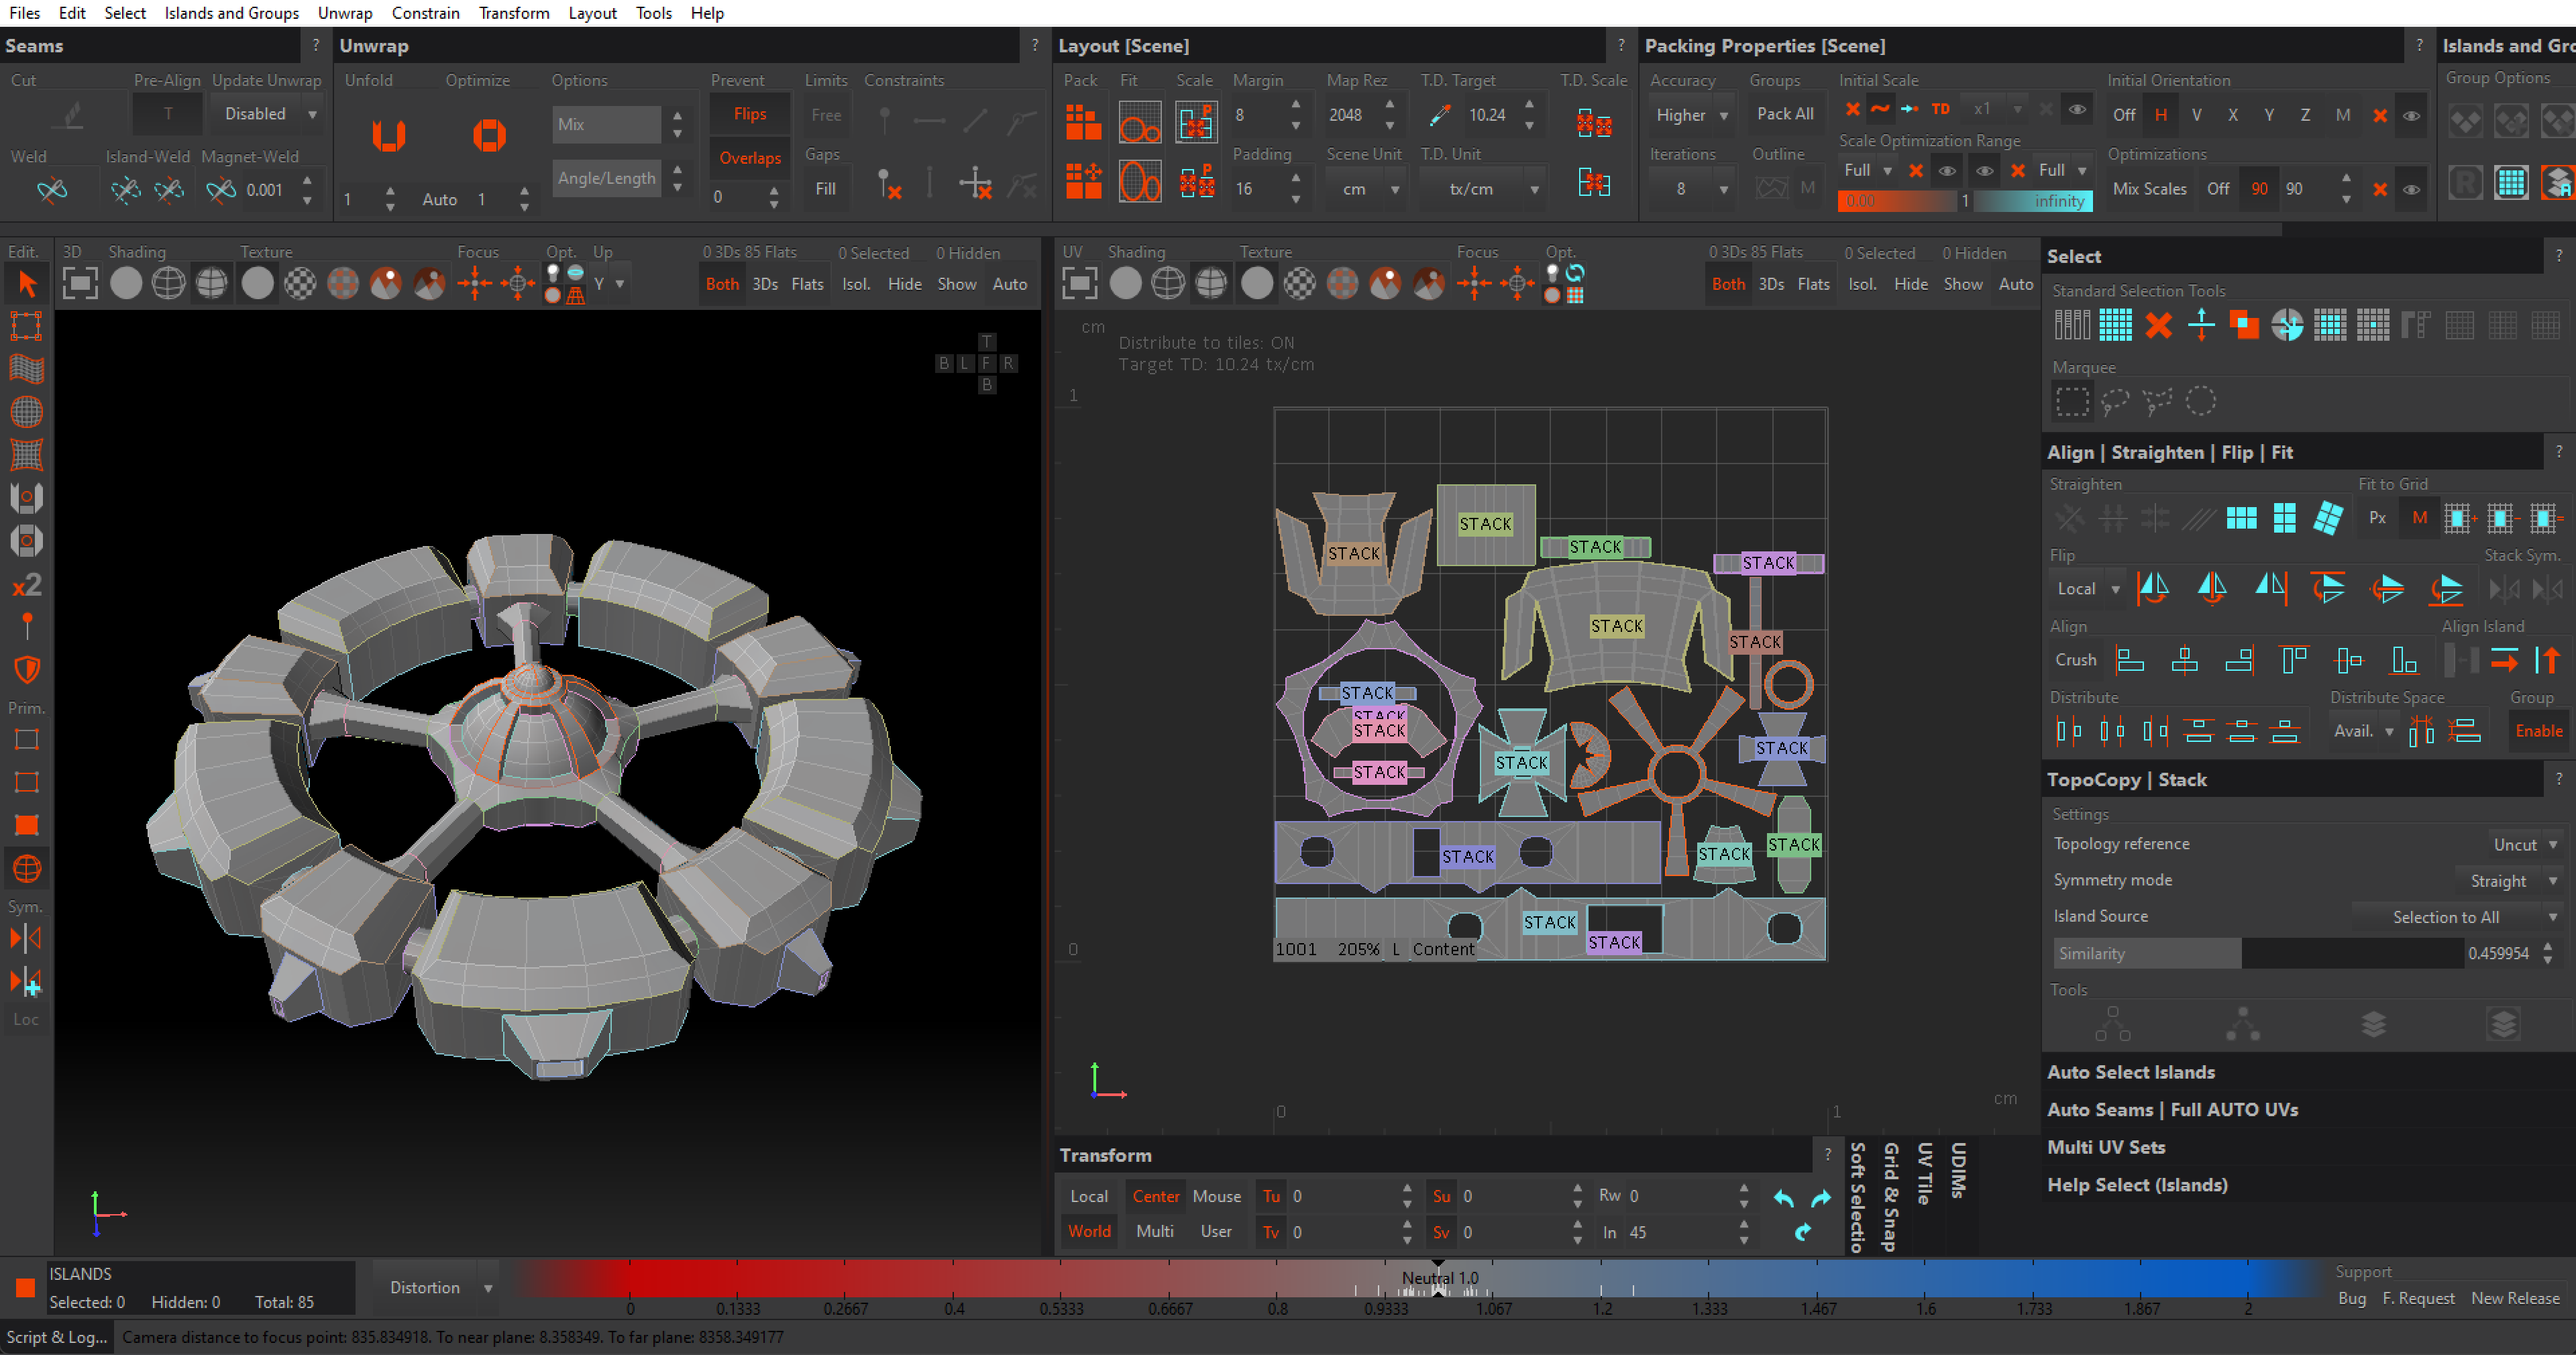Click the stack layers icon in TopoCopy Tools

point(2373,1024)
